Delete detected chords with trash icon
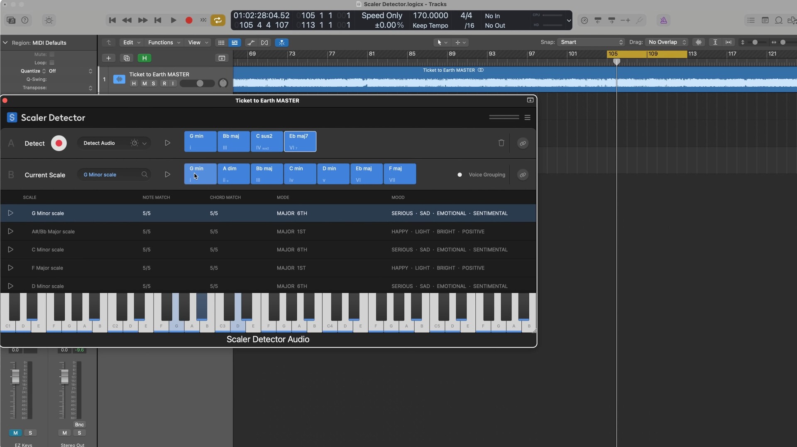Image resolution: width=797 pixels, height=447 pixels. (x=501, y=143)
